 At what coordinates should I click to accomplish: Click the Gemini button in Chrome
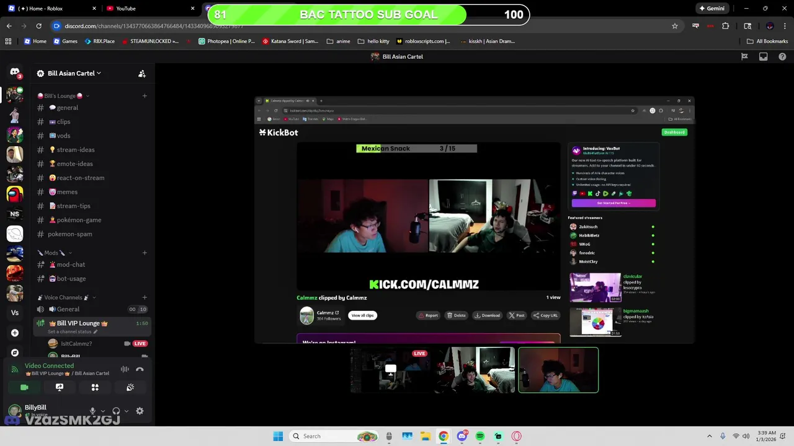711,9
